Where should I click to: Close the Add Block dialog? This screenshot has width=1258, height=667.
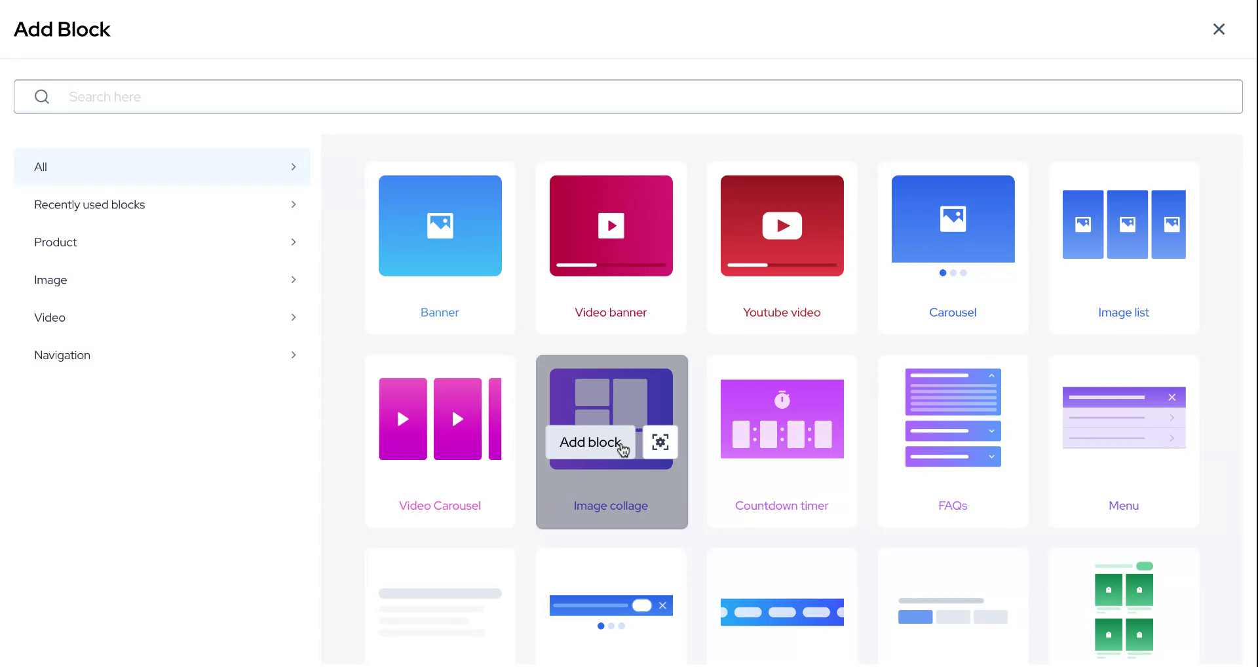point(1219,29)
